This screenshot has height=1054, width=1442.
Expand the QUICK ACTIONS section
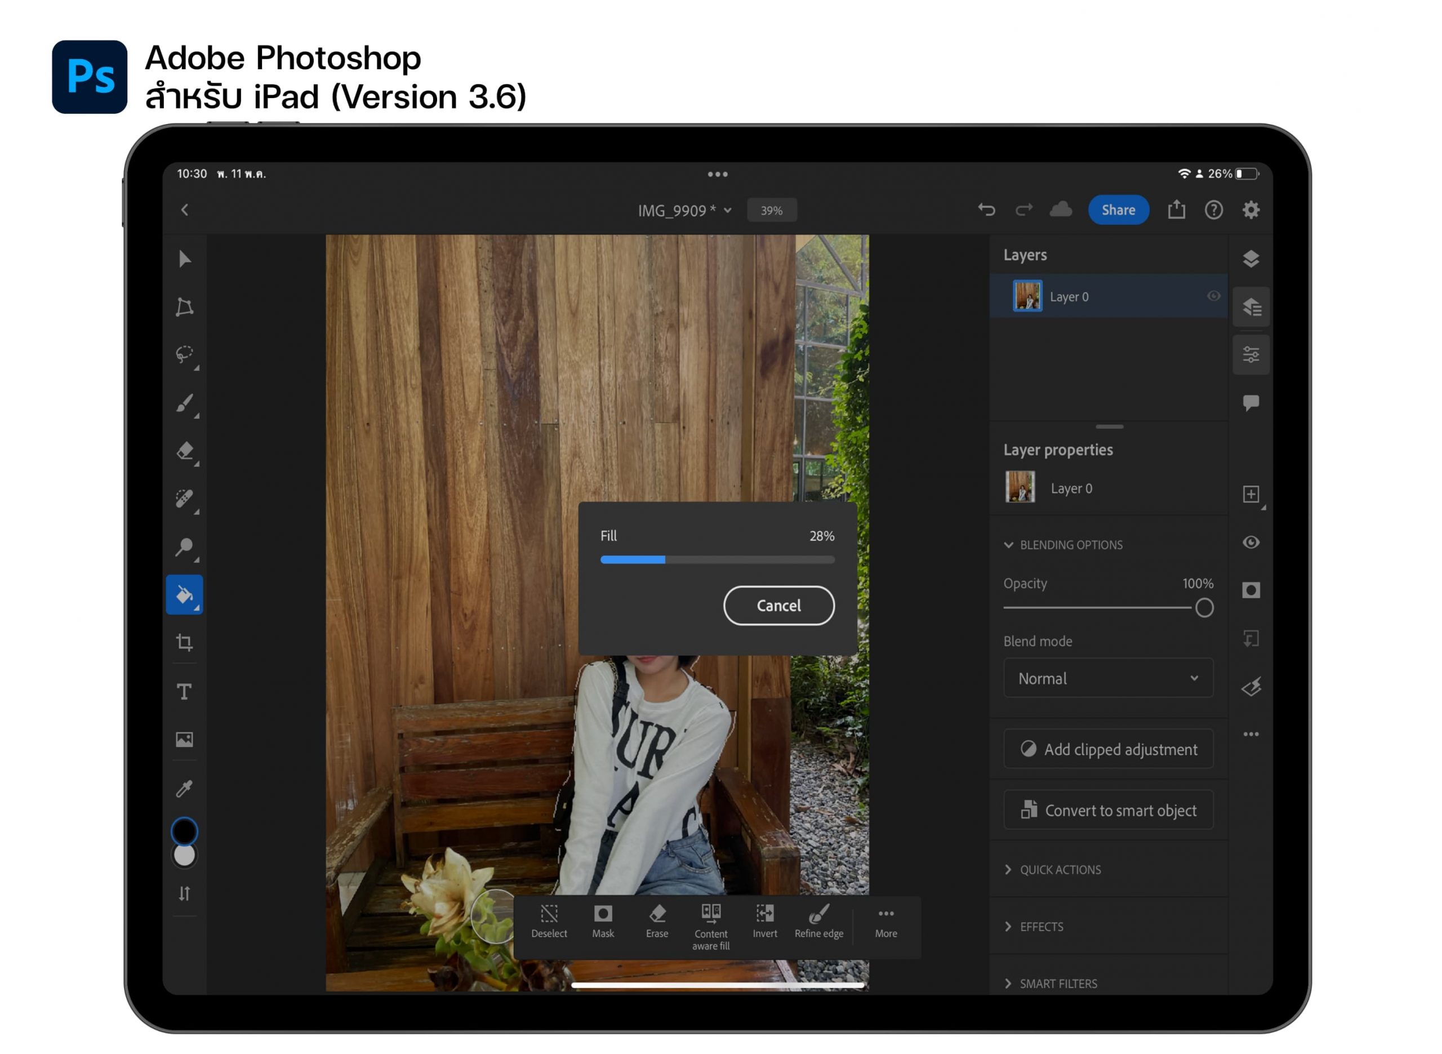(x=1060, y=870)
